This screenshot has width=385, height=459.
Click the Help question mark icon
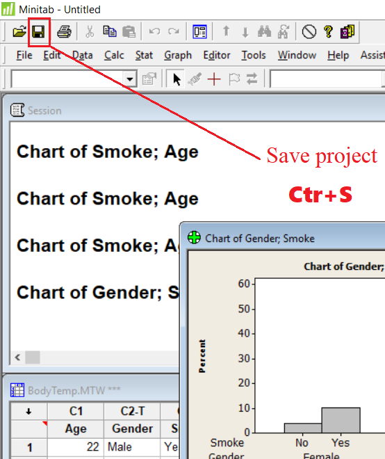pos(328,31)
